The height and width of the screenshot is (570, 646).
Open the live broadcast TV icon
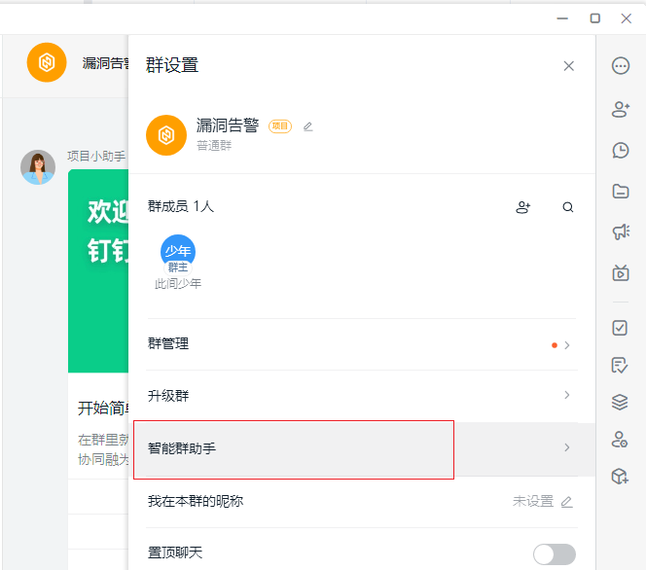pyautogui.click(x=621, y=273)
